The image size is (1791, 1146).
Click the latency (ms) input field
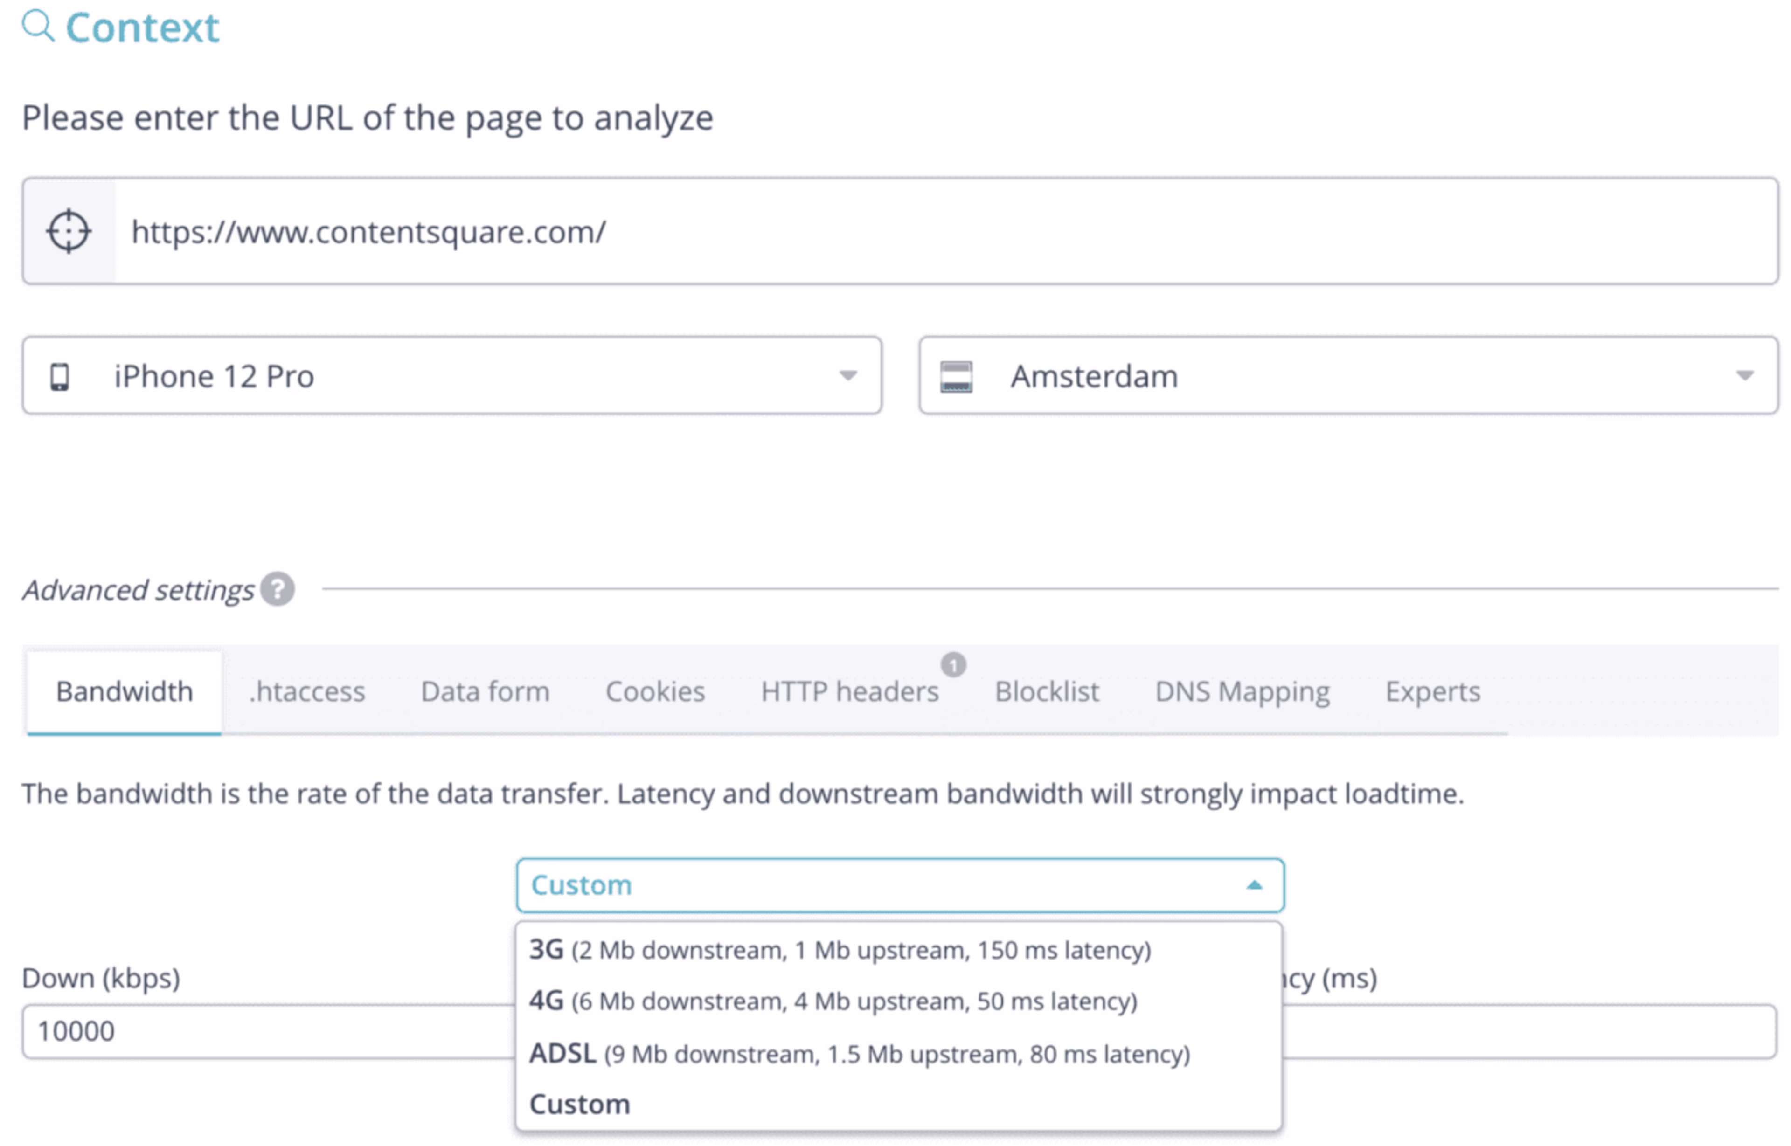point(1530,1032)
